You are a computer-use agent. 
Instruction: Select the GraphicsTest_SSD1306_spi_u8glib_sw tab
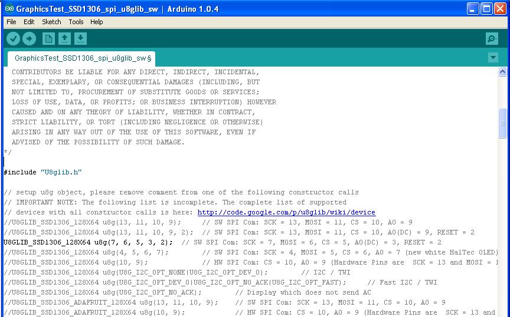click(x=81, y=59)
